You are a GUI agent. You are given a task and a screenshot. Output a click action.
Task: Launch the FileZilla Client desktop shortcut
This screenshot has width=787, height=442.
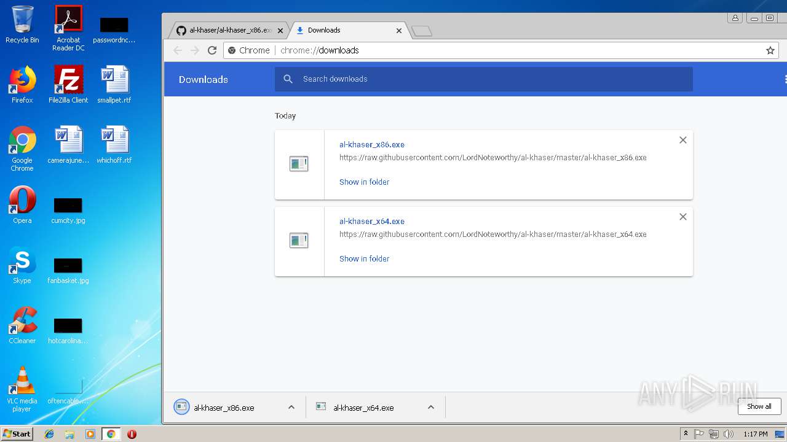(x=68, y=85)
